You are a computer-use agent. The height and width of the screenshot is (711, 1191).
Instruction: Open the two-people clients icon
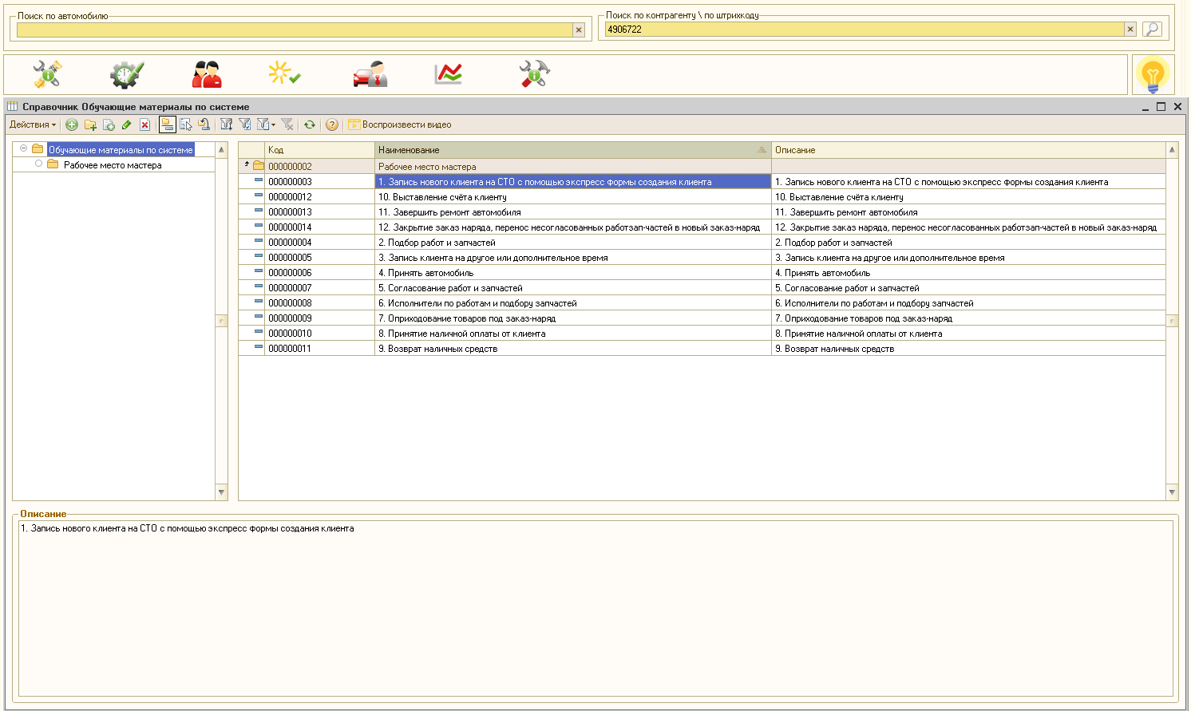click(207, 74)
